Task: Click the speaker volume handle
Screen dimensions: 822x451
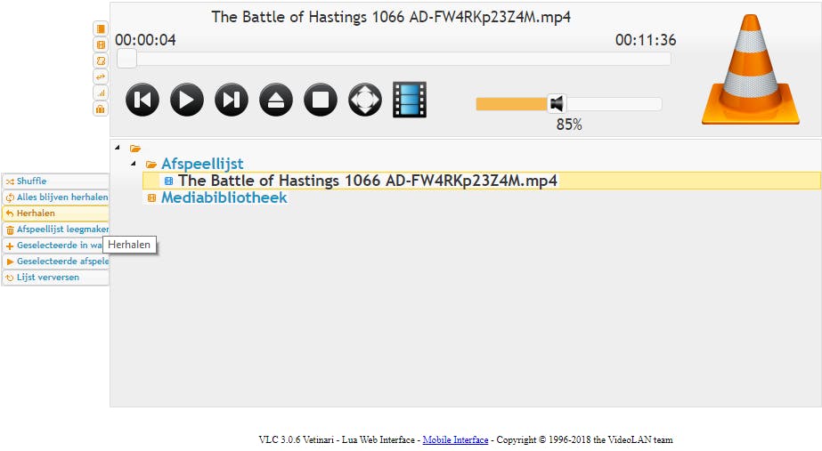Action: pyautogui.click(x=557, y=104)
